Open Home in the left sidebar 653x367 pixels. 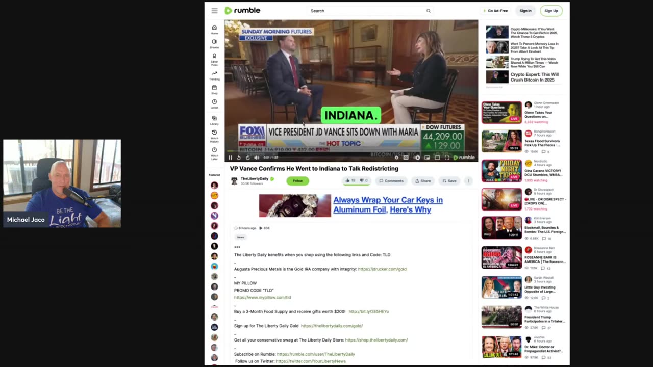point(214,30)
